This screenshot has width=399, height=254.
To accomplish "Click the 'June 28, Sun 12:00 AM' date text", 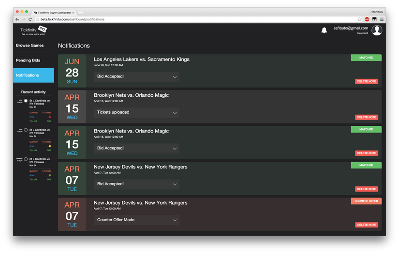I will coord(108,65).
